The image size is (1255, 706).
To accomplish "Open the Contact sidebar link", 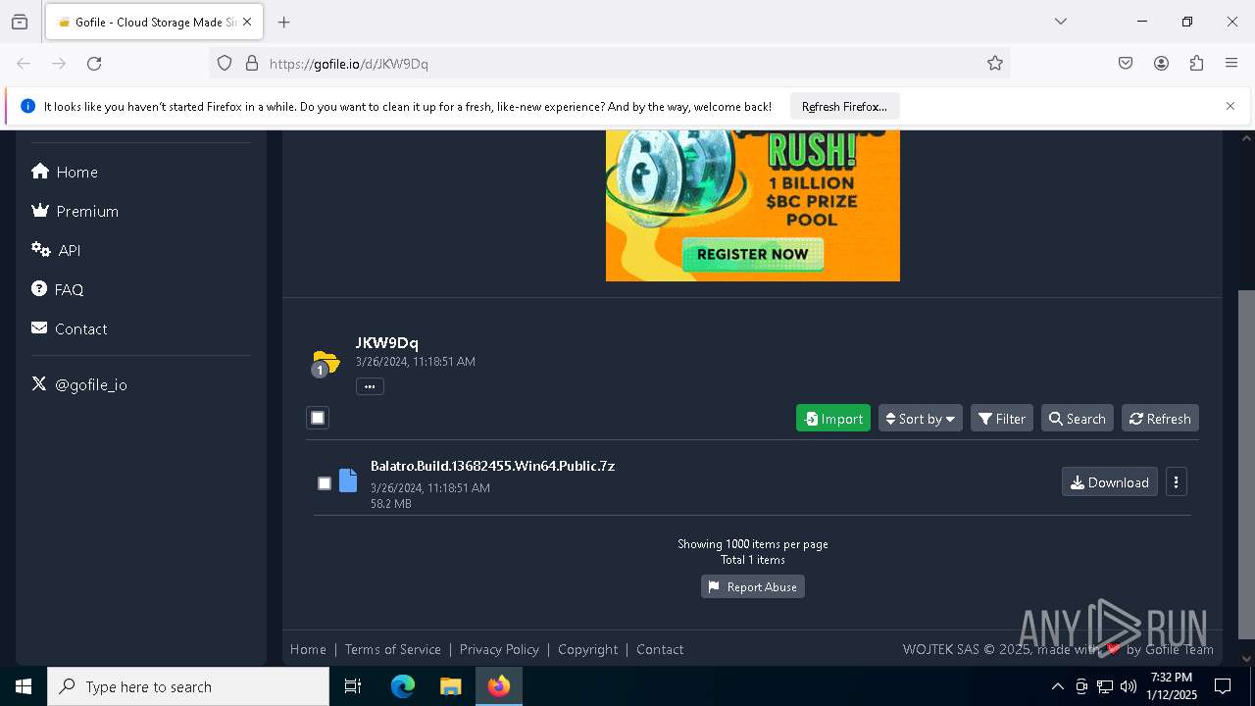I will [69, 328].
